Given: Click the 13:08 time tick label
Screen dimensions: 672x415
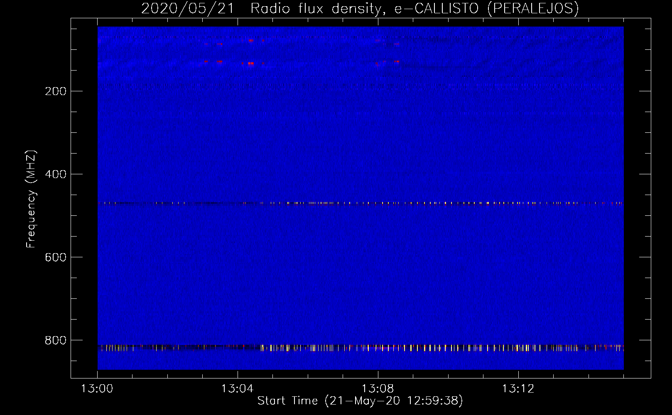Looking at the screenshot, I should [x=378, y=389].
